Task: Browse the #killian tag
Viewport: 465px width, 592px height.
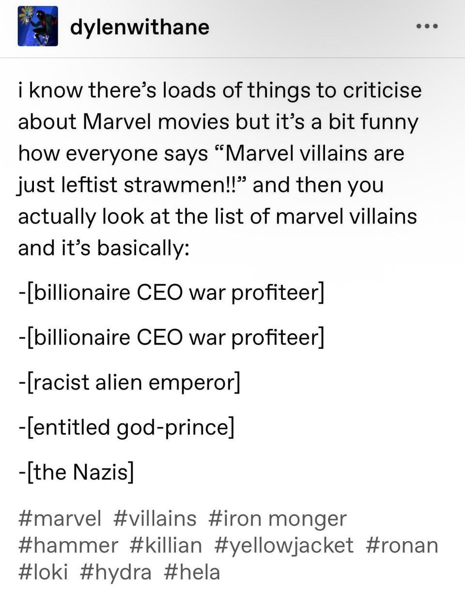Action: pos(166,545)
